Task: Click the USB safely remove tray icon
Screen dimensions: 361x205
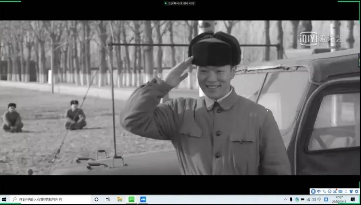Action: (x=291, y=199)
